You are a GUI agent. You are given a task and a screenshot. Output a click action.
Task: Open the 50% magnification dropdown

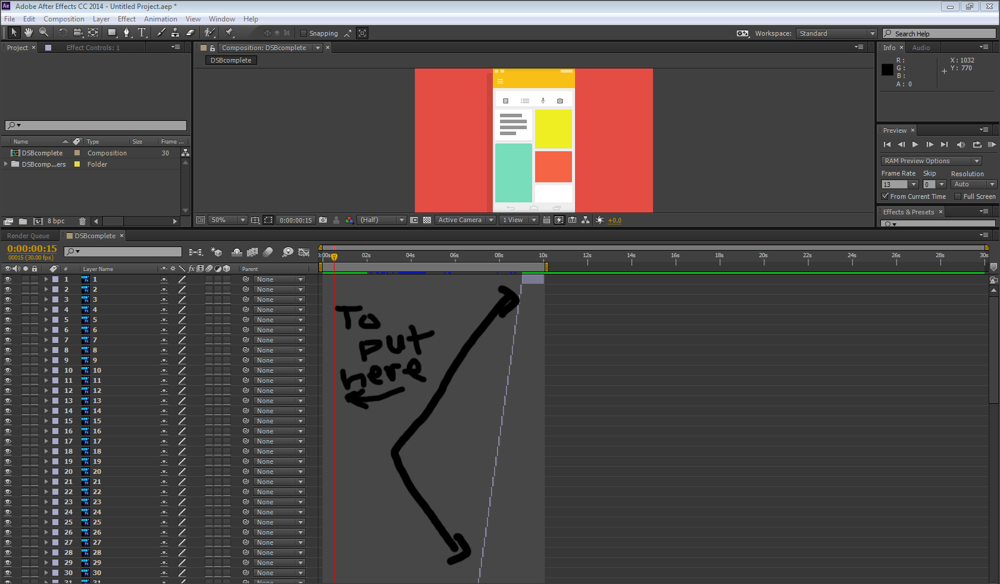click(228, 220)
